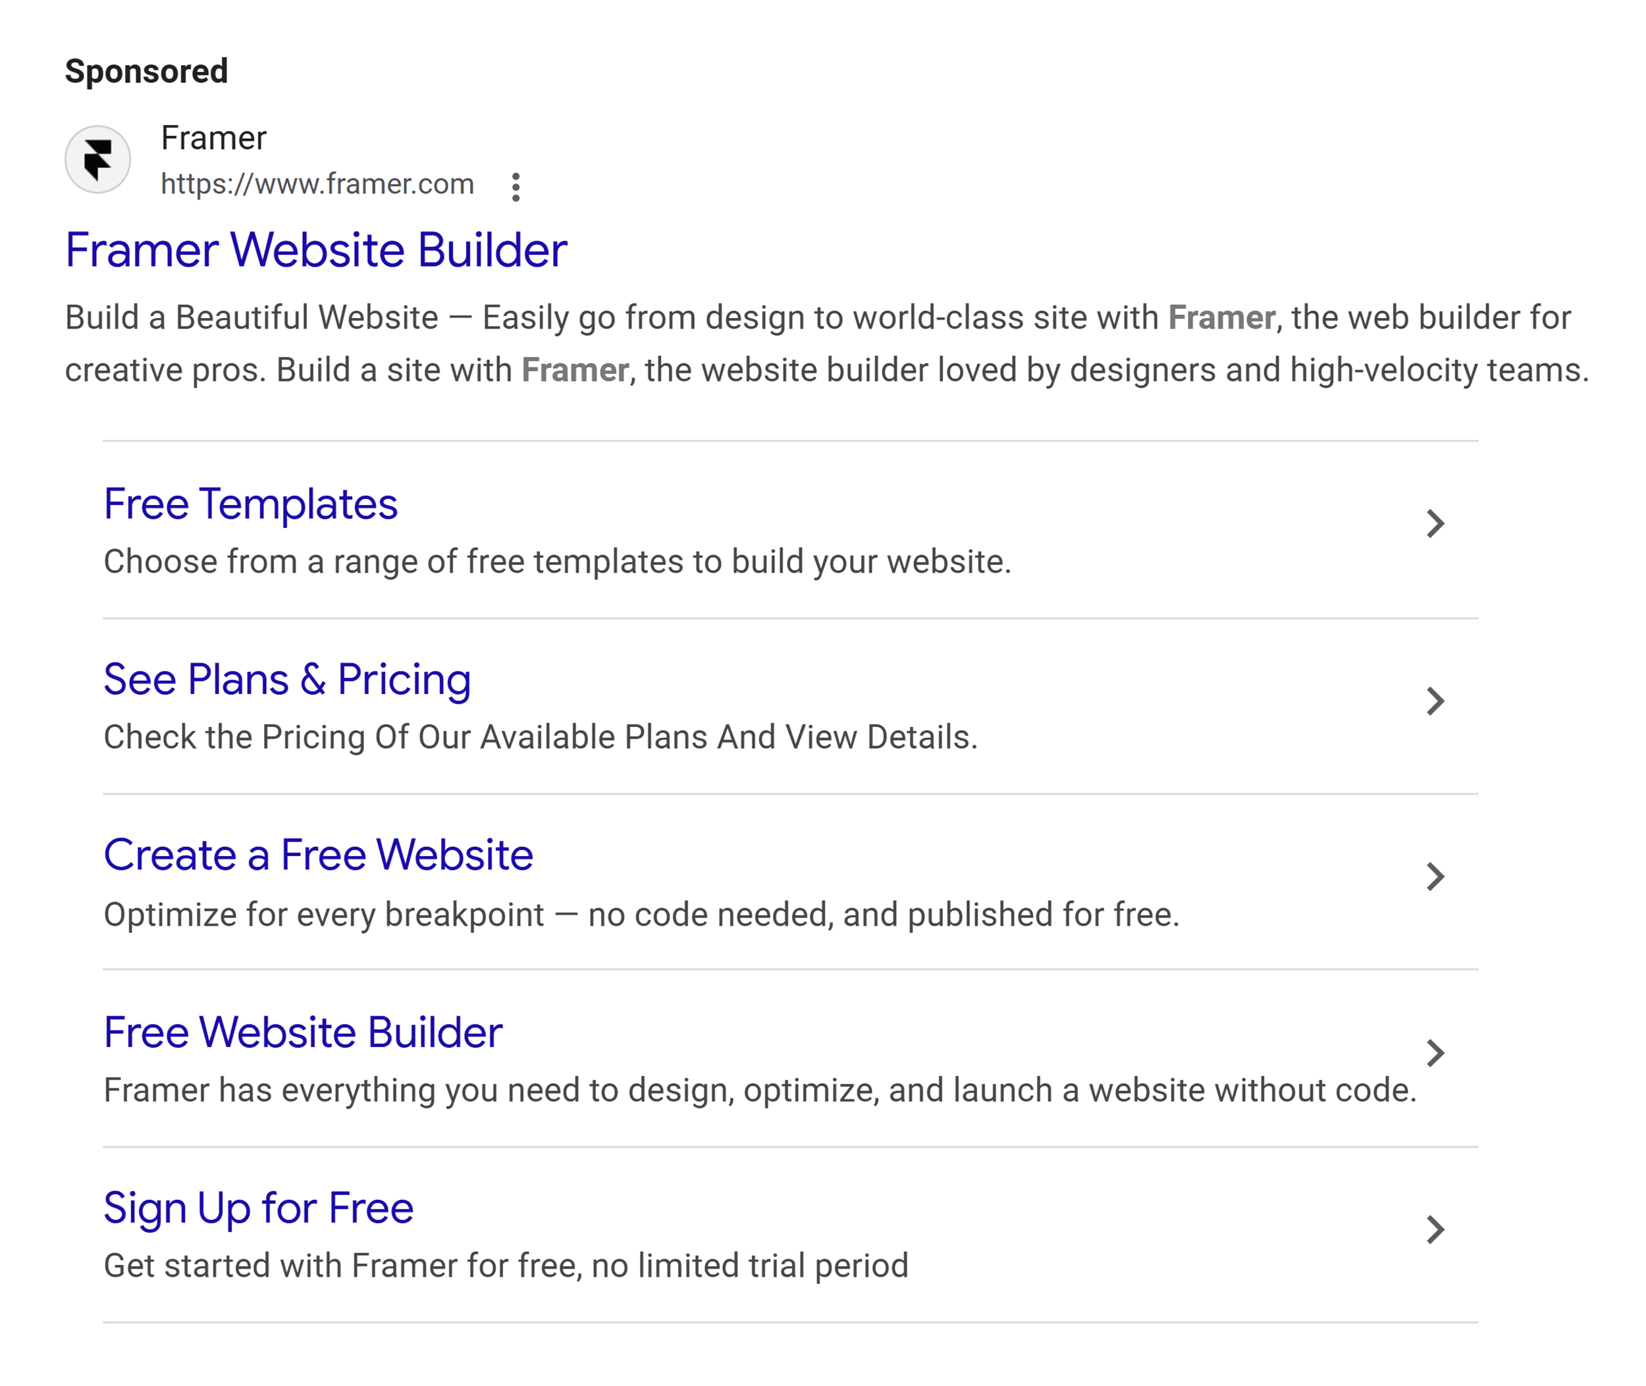Click the Sponsored label

[146, 72]
